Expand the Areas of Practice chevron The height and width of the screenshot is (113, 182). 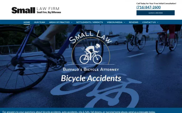point(72,22)
